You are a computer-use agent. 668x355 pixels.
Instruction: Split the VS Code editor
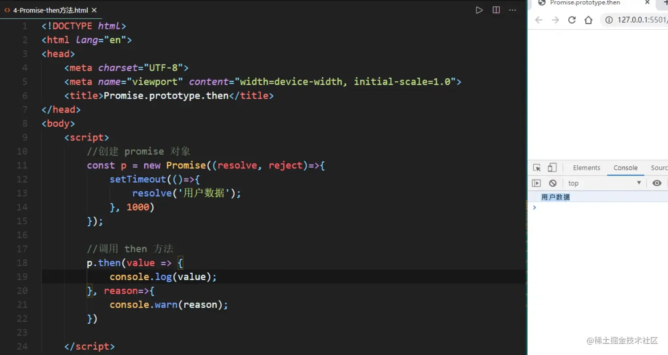[496, 10]
